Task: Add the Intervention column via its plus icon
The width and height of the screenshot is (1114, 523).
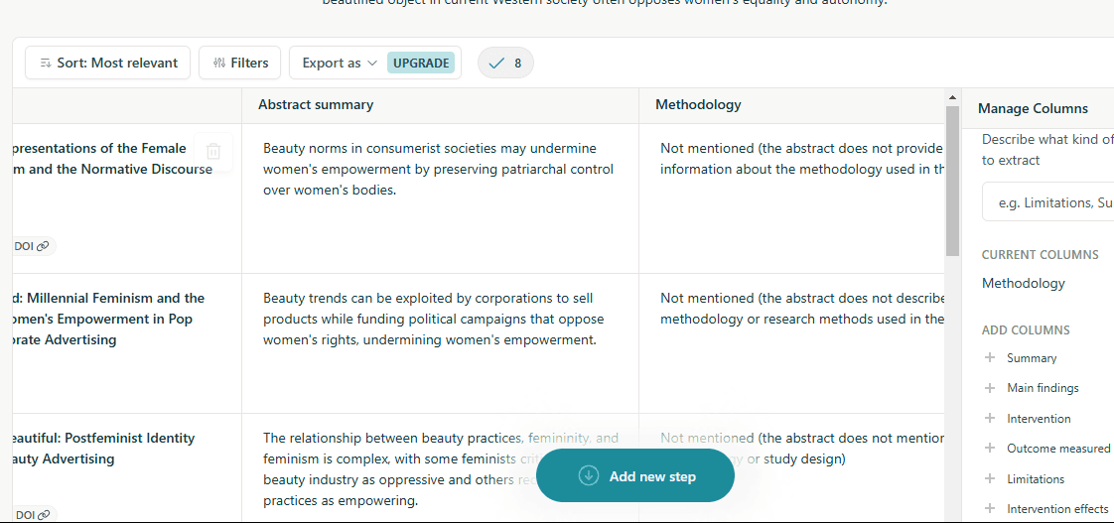Action: 990,418
